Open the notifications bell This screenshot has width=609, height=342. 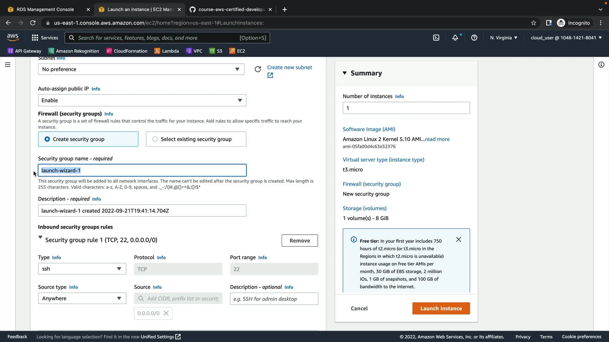click(x=455, y=38)
